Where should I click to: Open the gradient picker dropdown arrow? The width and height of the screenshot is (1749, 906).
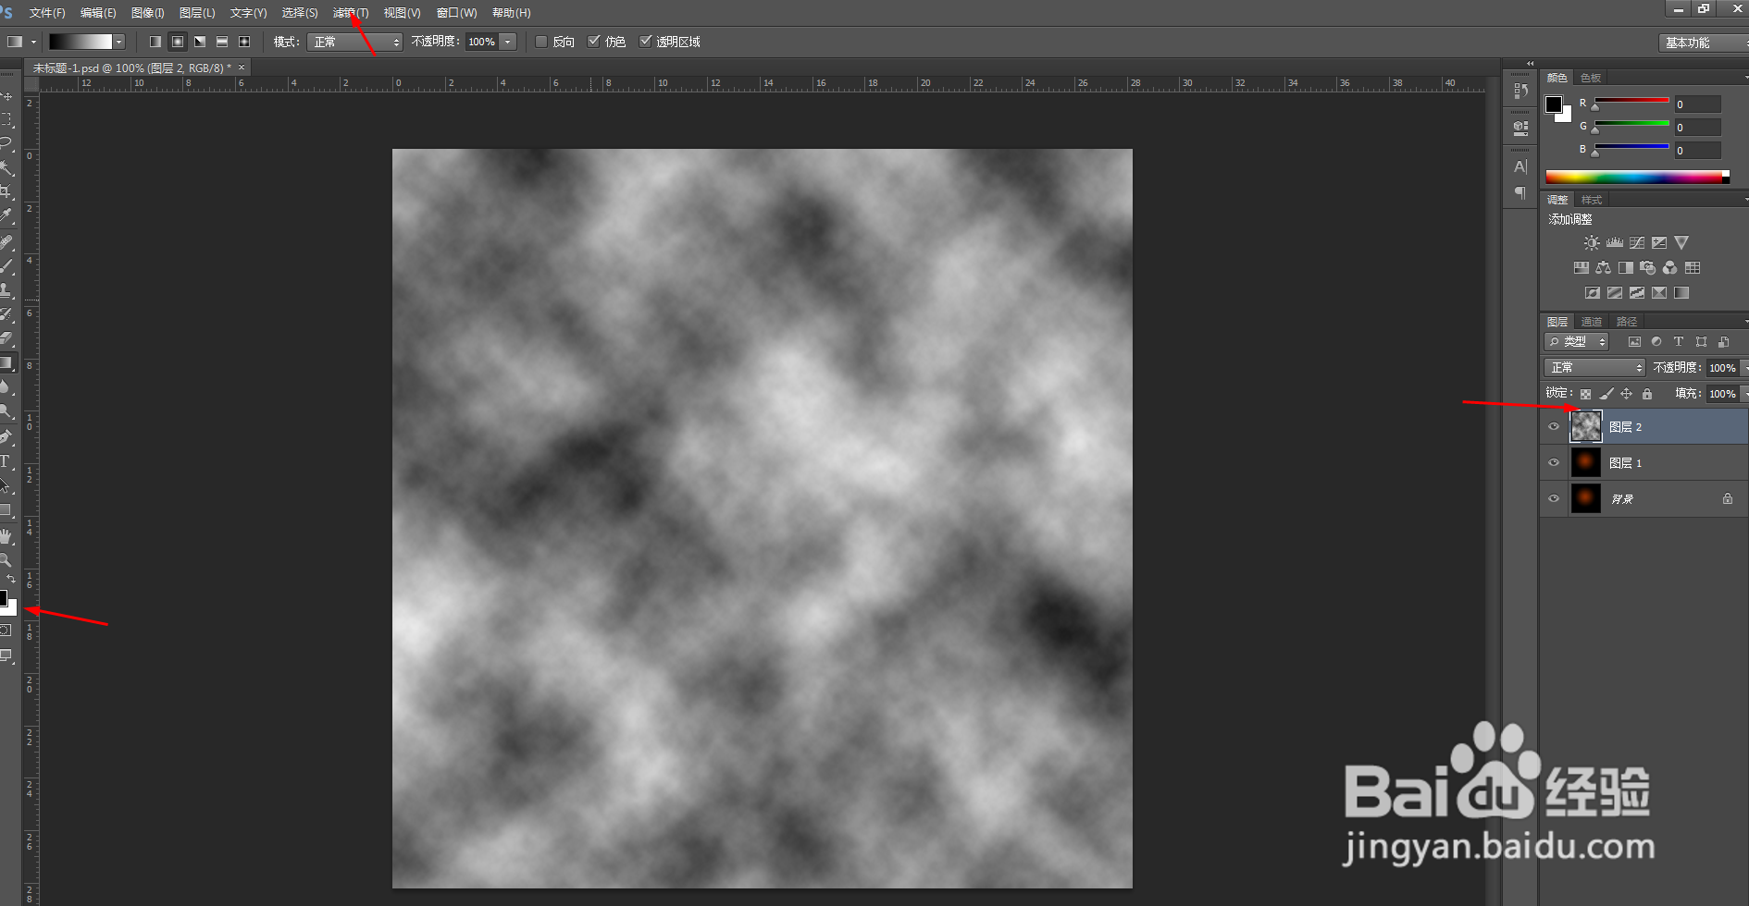pos(119,42)
